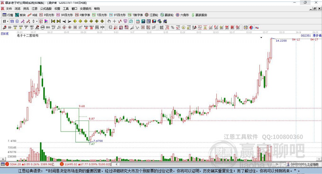This screenshot has width=322, height=174.
Task: Toggle the 老子 character indicator icon
Action: point(41,21)
